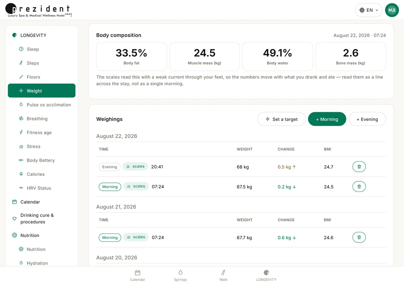
Task: Click the LONGEVITY header icon in sidebar
Action: tap(15, 35)
